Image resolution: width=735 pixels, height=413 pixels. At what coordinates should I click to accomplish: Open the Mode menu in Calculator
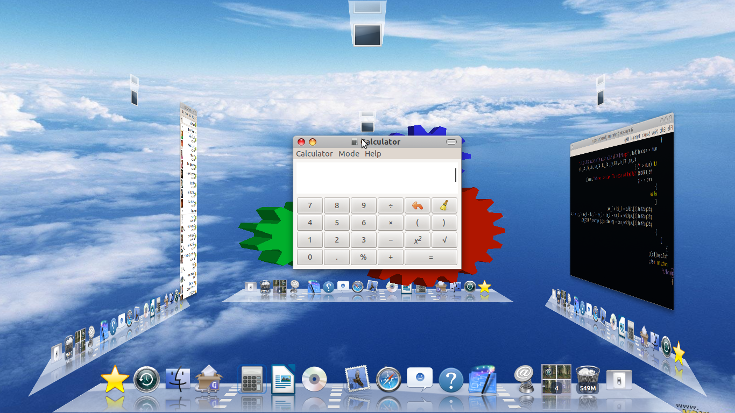349,154
